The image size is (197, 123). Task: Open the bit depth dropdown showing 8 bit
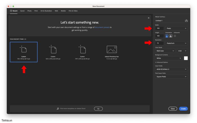tap(182, 51)
